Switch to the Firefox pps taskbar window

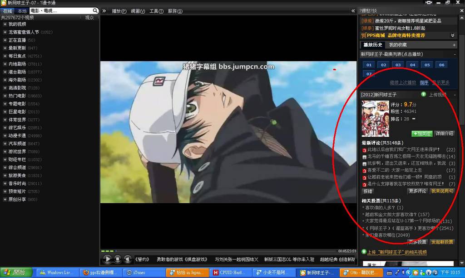(x=100, y=273)
